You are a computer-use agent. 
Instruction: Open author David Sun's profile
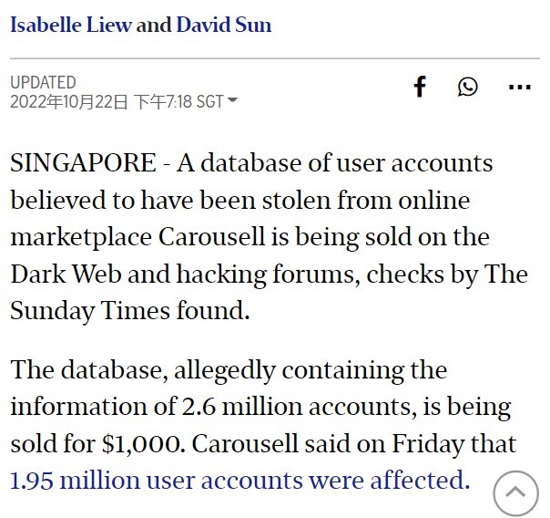pos(223,25)
